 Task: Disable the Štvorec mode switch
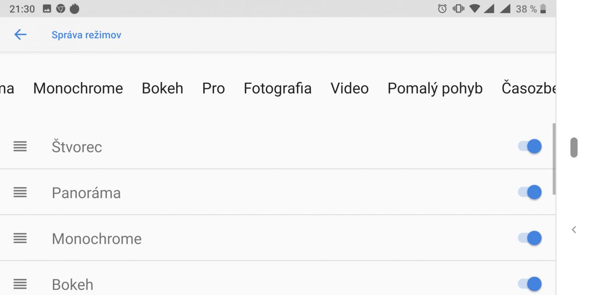[530, 146]
